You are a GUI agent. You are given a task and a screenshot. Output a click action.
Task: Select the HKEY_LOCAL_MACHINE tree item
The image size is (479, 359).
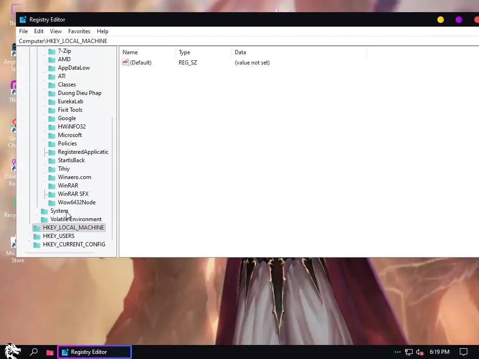(69, 228)
